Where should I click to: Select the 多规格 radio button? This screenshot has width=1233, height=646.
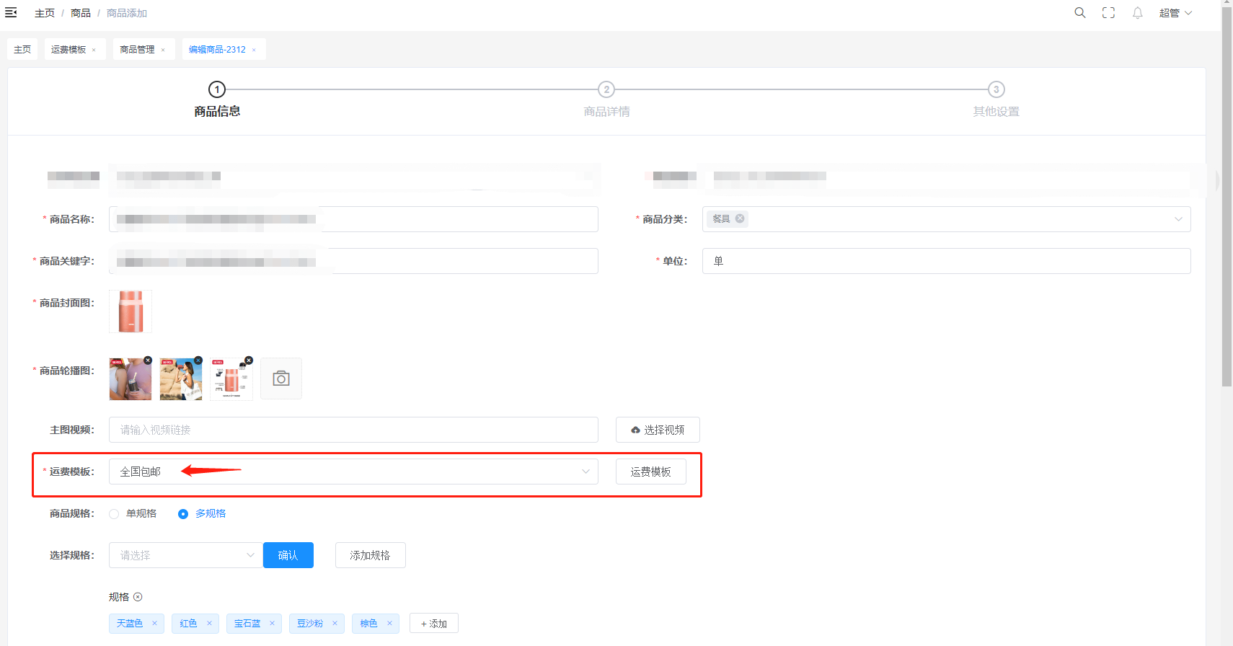point(183,514)
